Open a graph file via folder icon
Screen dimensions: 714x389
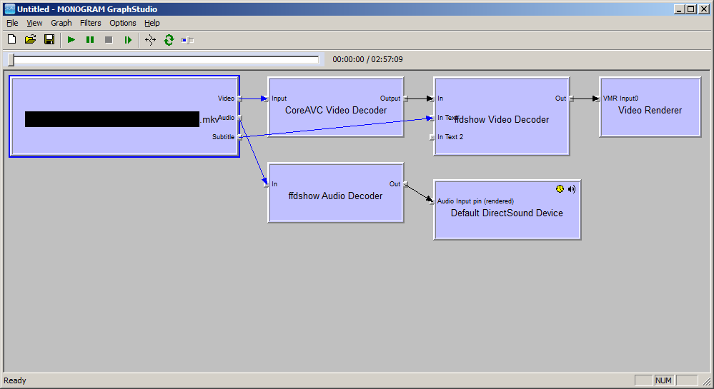click(30, 40)
